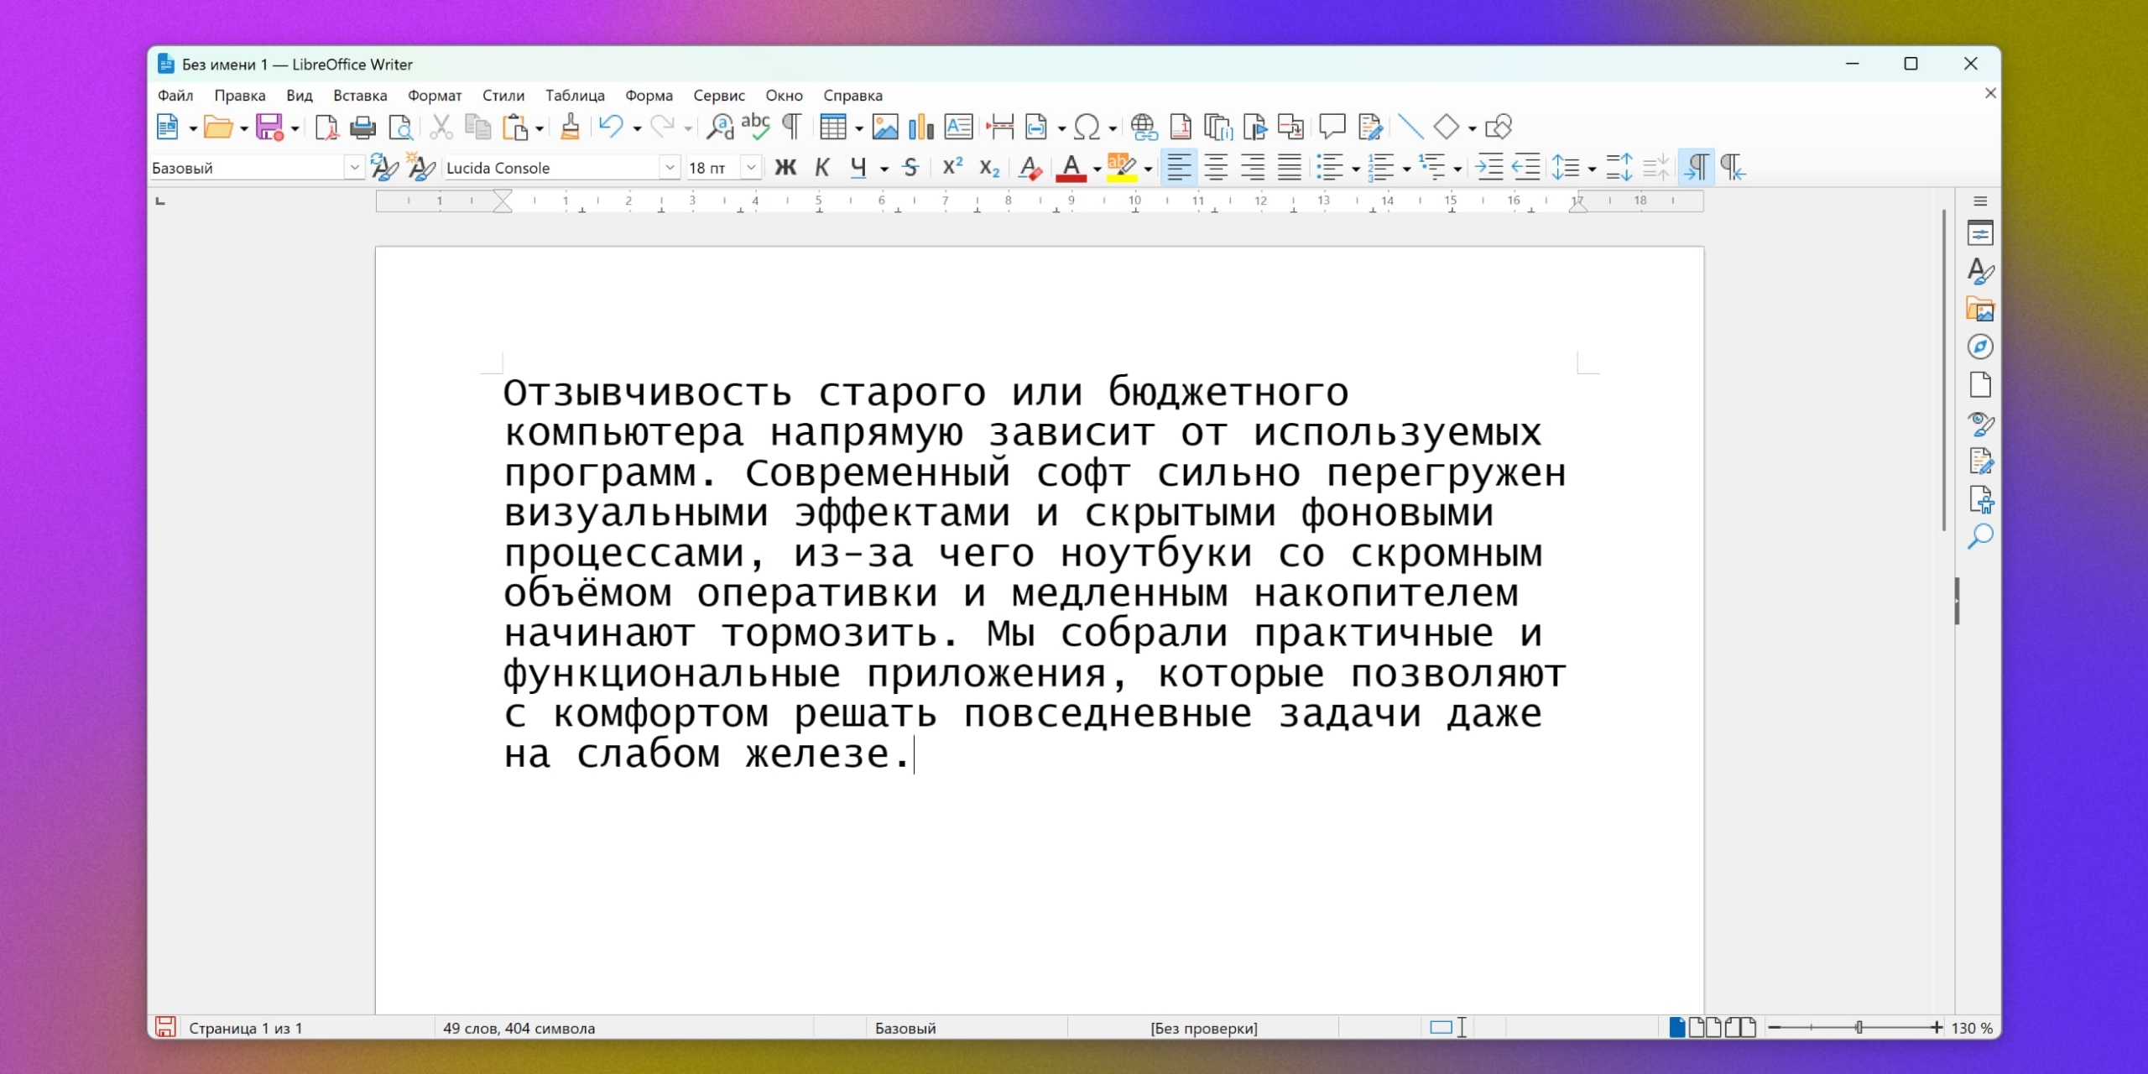Image resolution: width=2148 pixels, height=1074 pixels.
Task: Expand the 18 пт font size list
Action: (752, 168)
